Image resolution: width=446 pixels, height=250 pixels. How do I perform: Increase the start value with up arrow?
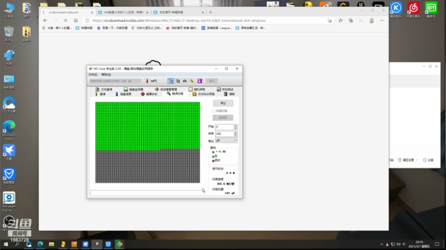[x=235, y=126]
